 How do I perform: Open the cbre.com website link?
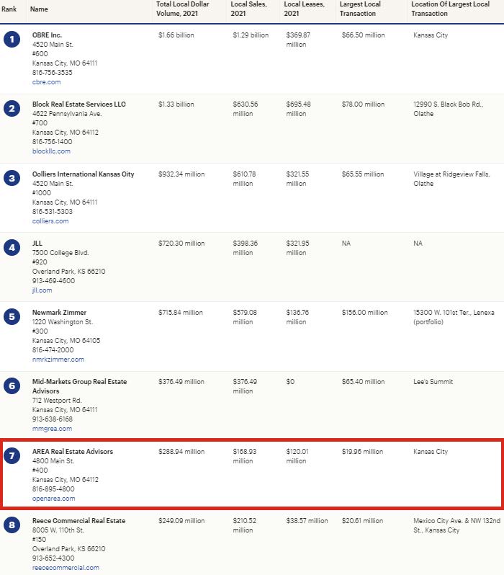[x=47, y=82]
